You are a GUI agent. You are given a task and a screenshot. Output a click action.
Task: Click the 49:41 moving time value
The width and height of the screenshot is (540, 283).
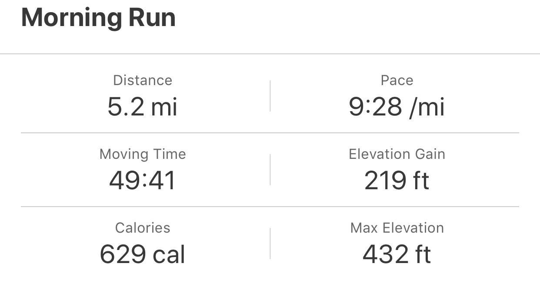143,181
